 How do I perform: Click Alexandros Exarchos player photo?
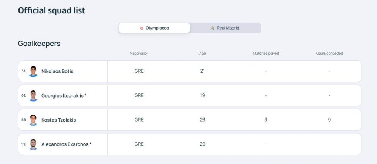point(34,144)
